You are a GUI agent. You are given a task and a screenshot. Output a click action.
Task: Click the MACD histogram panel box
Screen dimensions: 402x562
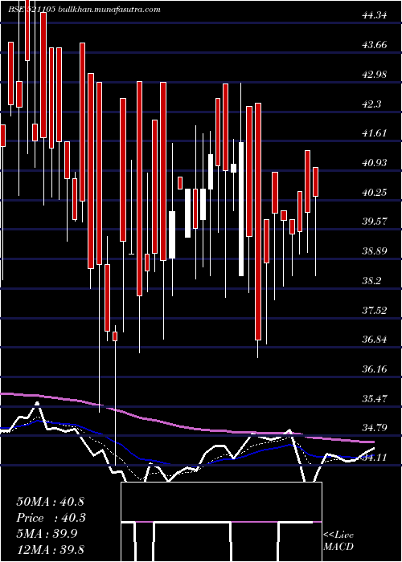click(x=221, y=522)
